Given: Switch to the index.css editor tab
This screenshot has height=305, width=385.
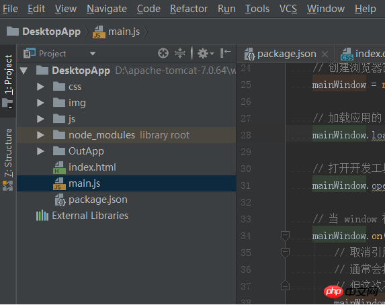Looking at the screenshot, I should click(x=363, y=54).
